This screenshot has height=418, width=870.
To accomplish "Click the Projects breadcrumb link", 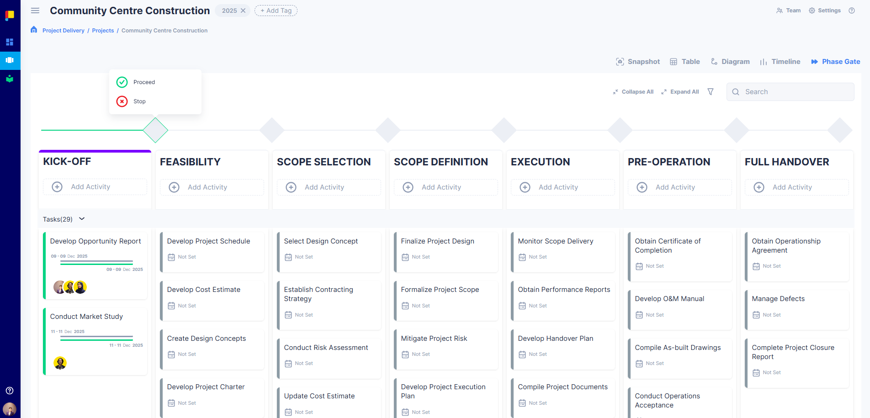I will click(x=103, y=31).
